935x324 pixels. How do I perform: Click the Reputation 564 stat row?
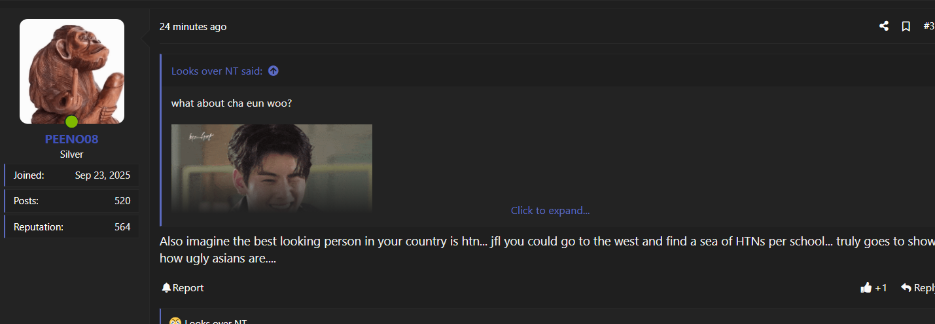71,227
